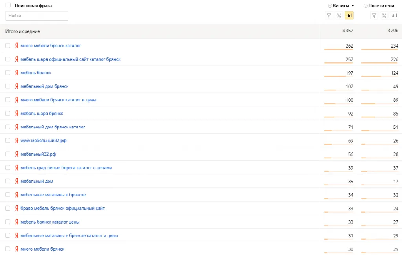Click the Посетители column header
Screen dimensions: 402x255
pos(381,6)
